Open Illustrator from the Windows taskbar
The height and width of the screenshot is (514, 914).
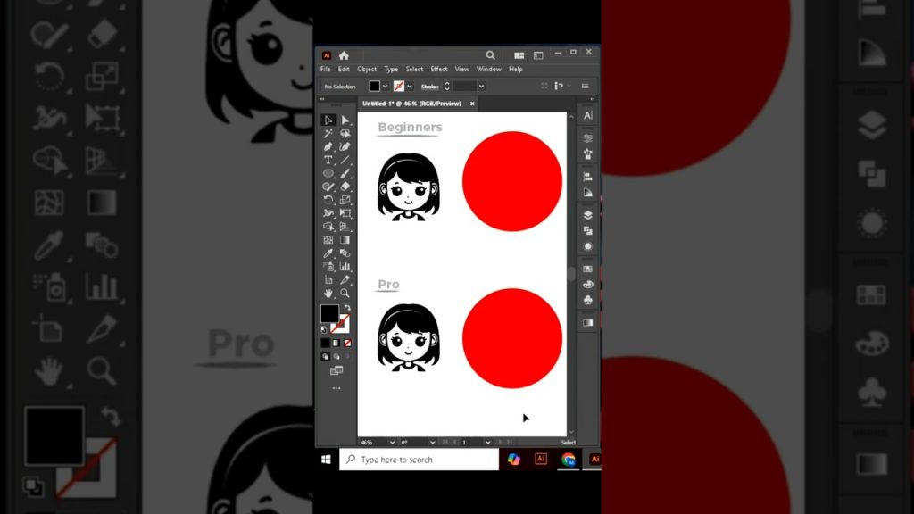coord(542,459)
